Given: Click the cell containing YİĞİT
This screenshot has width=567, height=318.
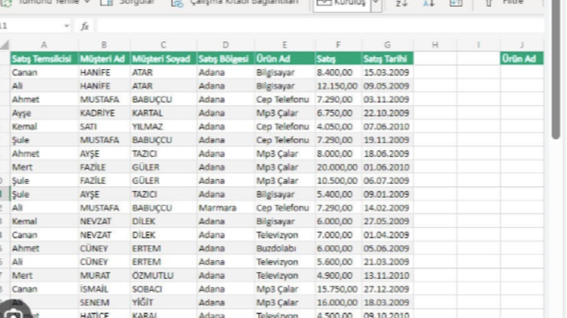Looking at the screenshot, I should pos(164,302).
